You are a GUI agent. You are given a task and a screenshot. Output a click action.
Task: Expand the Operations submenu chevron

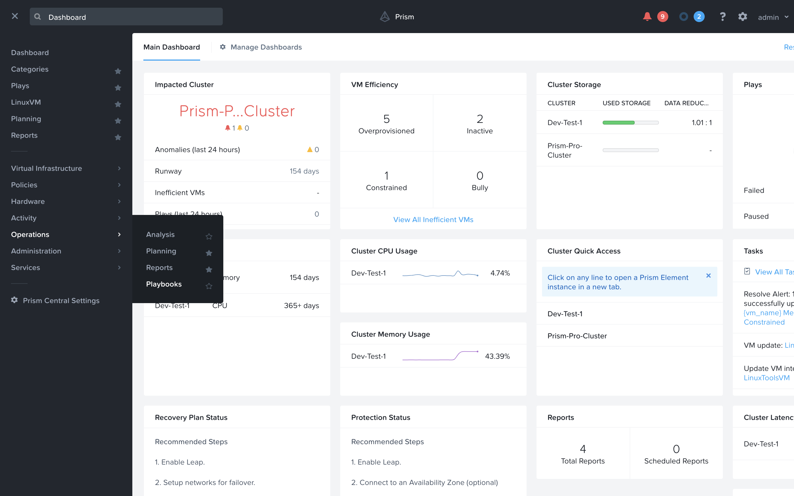tap(119, 234)
